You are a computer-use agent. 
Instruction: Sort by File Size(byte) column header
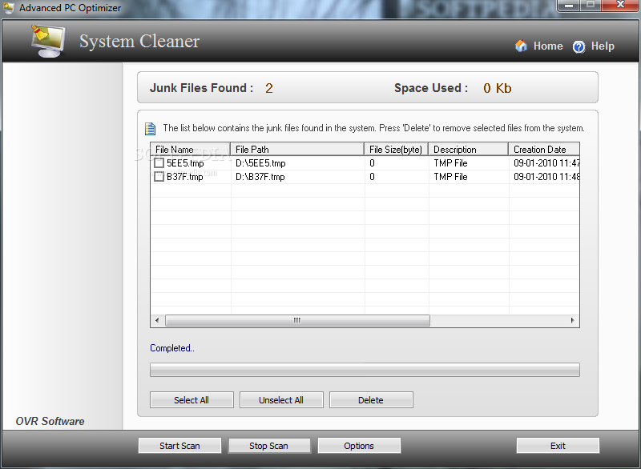coord(396,150)
